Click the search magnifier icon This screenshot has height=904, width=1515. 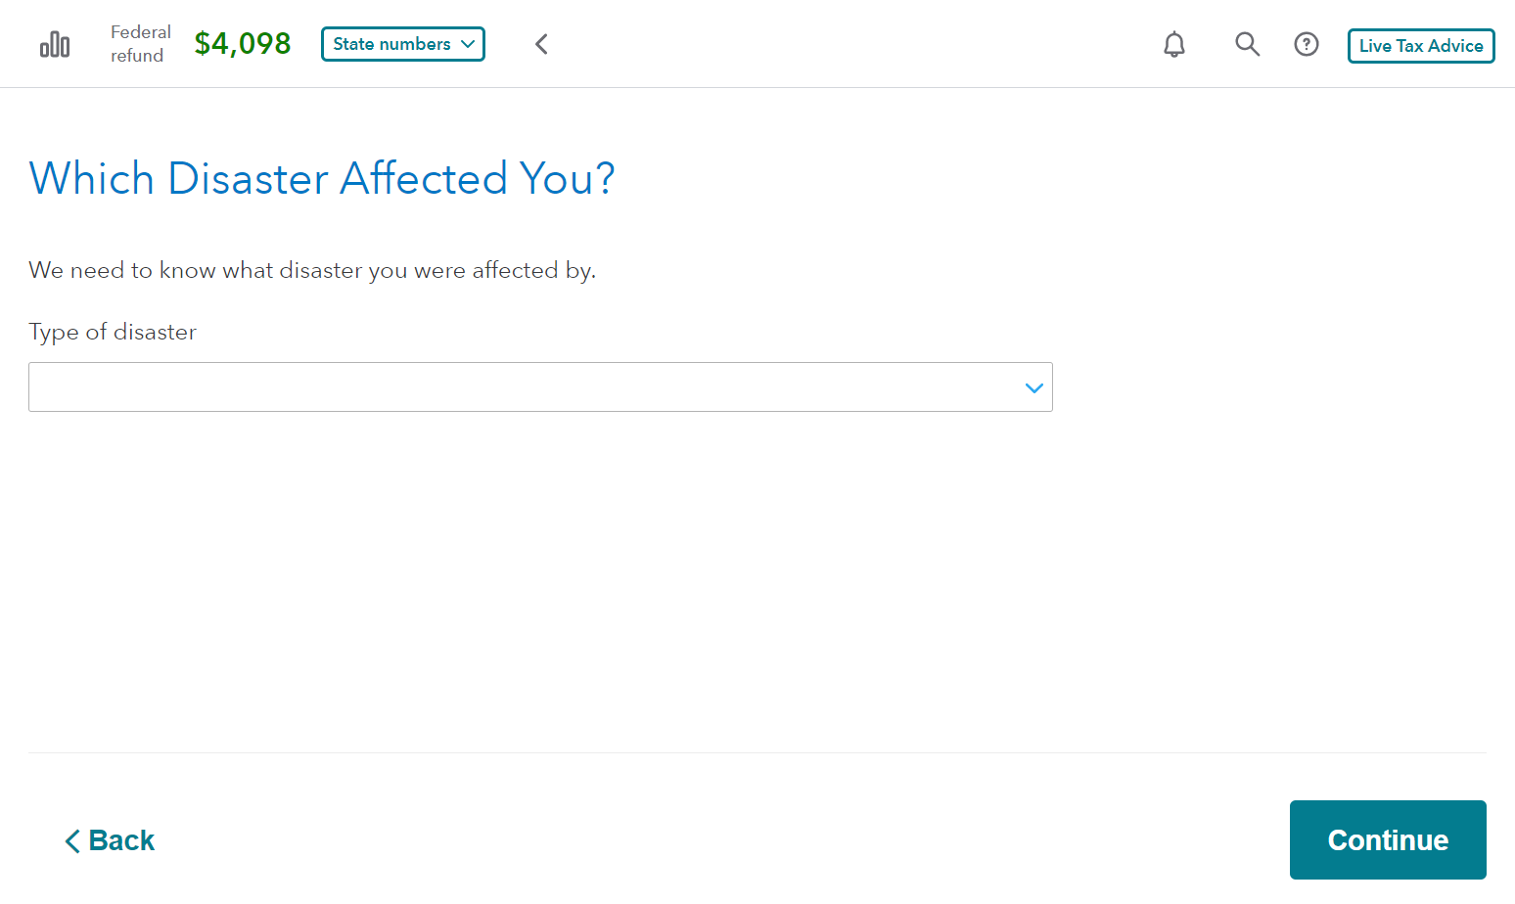click(x=1247, y=44)
